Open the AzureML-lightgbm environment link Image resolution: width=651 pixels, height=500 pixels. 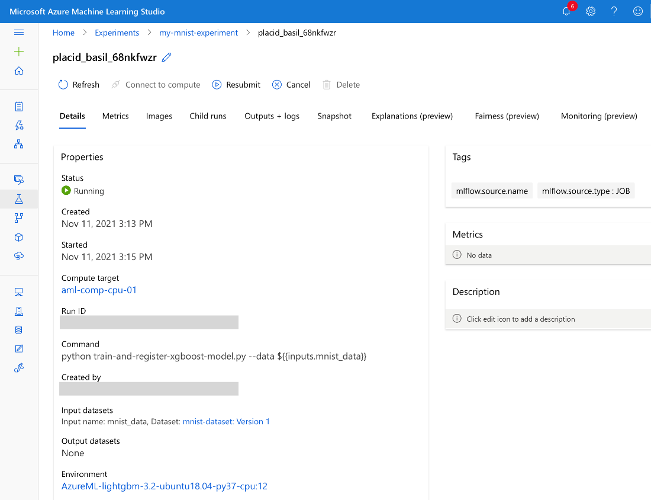click(x=165, y=486)
